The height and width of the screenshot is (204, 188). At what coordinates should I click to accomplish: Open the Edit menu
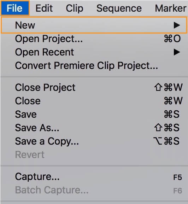[x=44, y=8]
